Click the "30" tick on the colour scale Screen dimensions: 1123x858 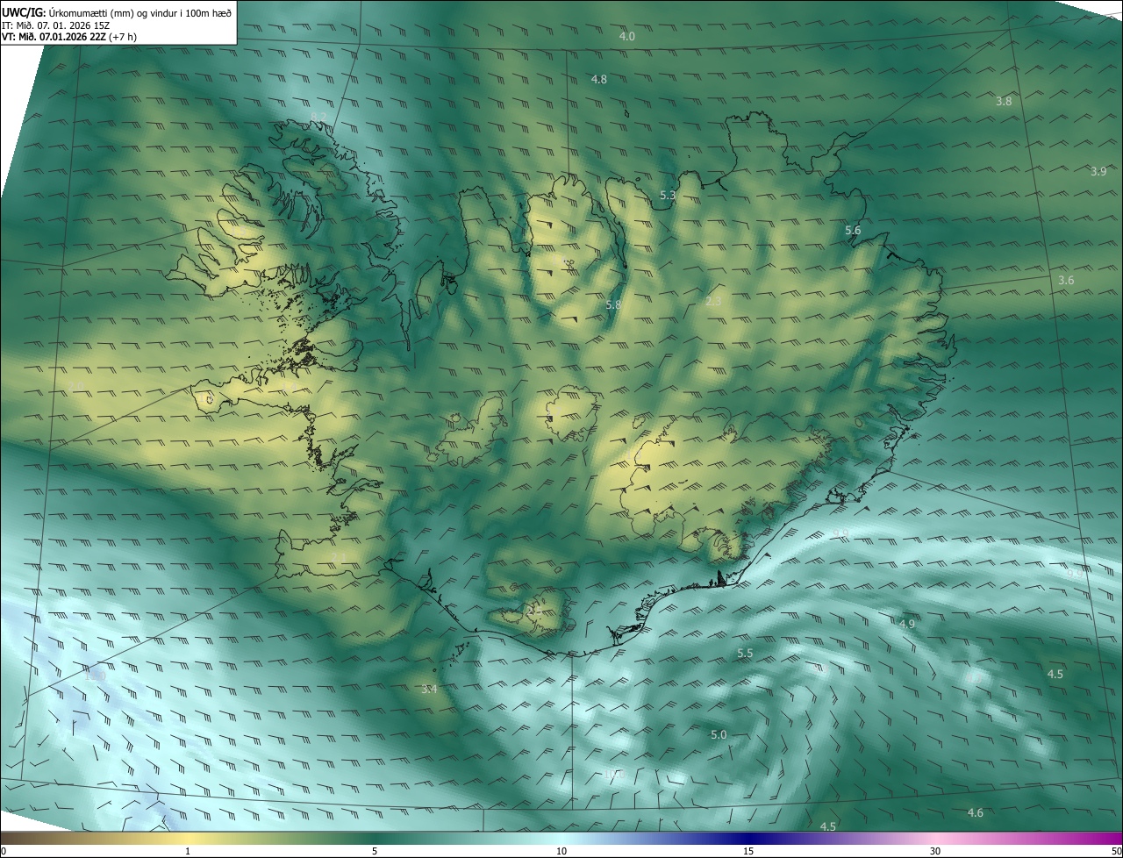pos(935,851)
